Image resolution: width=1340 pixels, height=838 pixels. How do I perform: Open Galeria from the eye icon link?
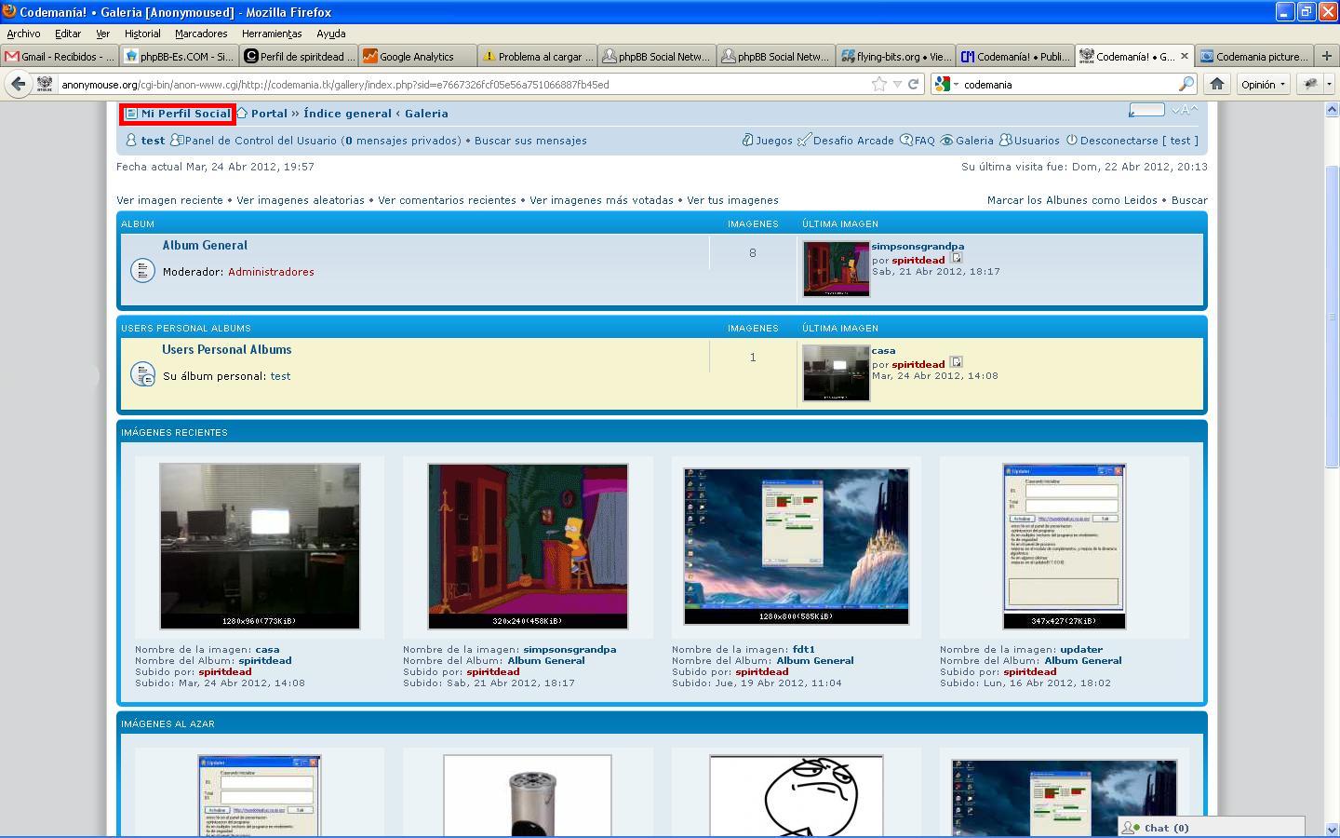[966, 141]
